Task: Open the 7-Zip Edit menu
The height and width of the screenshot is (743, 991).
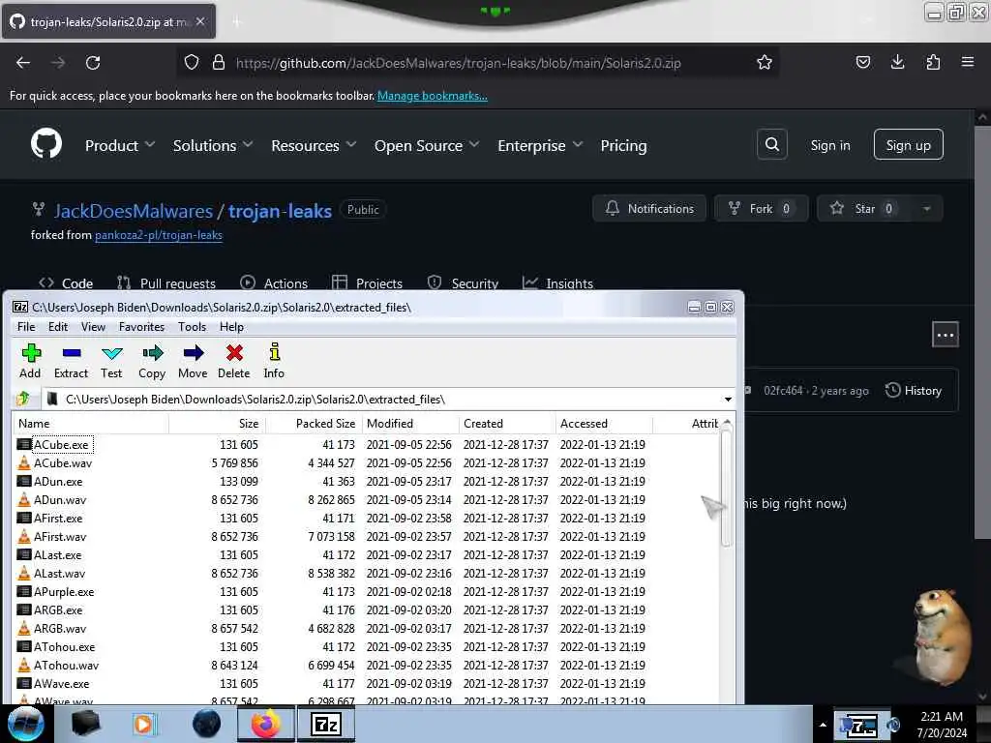Action: 57,327
